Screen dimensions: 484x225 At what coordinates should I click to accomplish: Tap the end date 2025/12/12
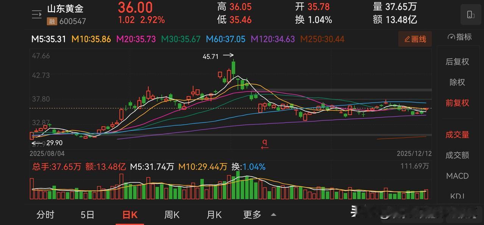tap(414, 153)
